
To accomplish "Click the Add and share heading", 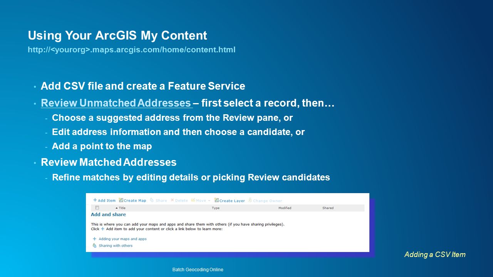I will (x=108, y=215).
